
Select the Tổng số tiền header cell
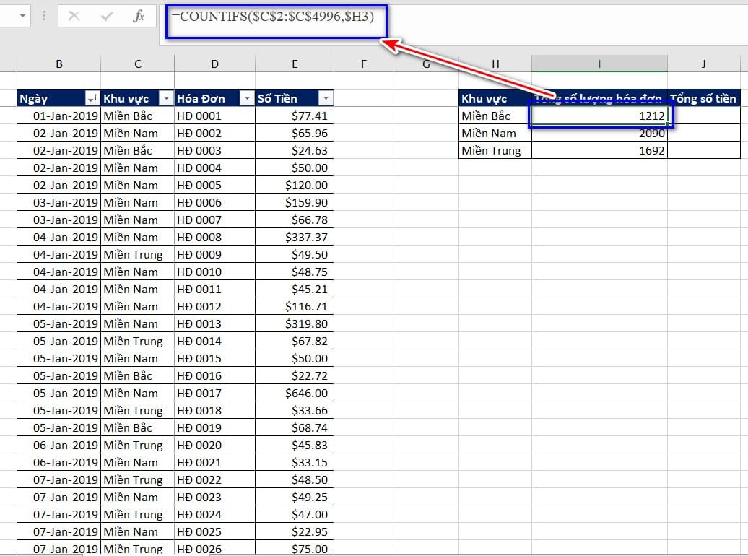click(x=703, y=98)
